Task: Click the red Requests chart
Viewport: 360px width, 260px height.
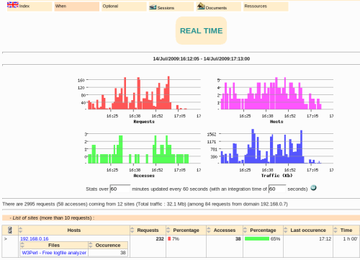Action: coord(139,99)
